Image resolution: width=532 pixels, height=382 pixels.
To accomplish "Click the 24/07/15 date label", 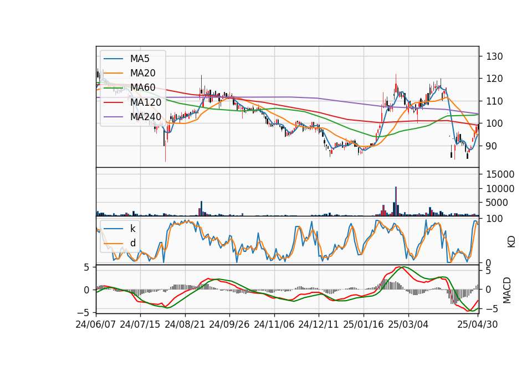I will pyautogui.click(x=140, y=324).
